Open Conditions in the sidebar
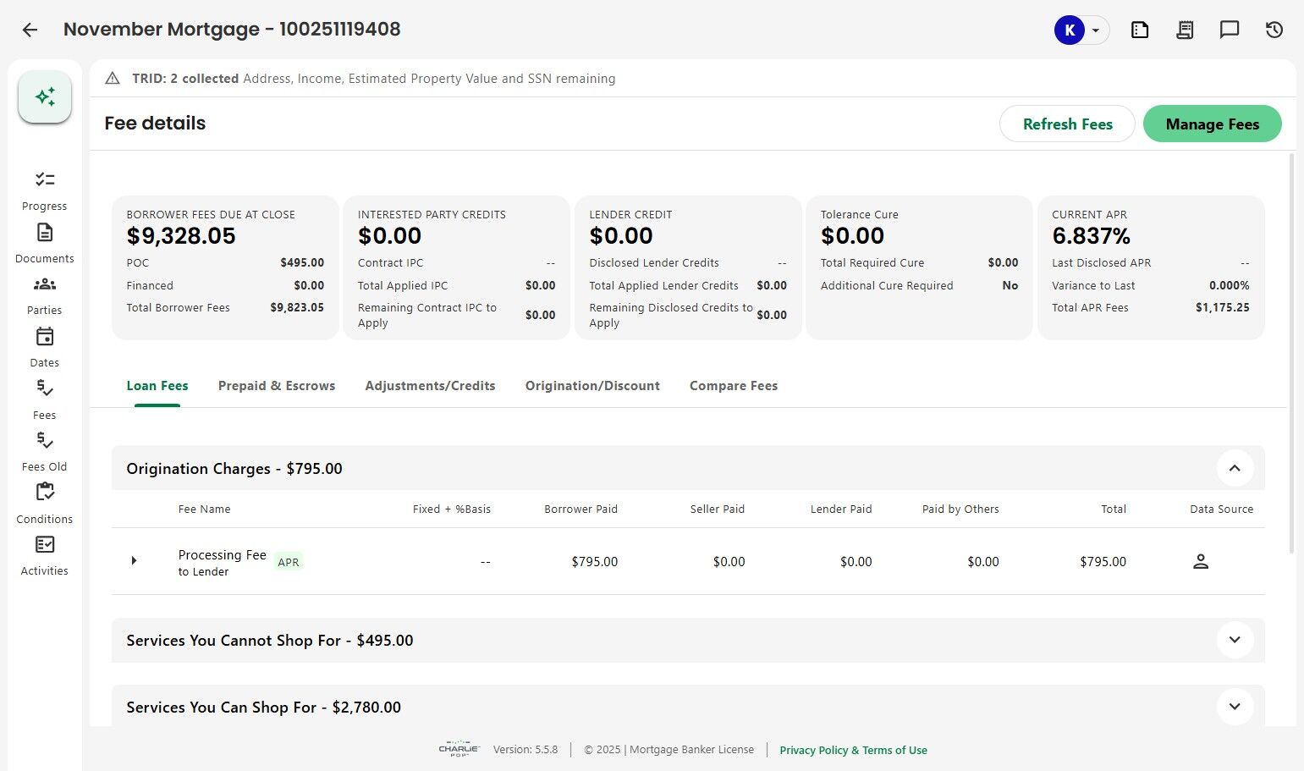Image resolution: width=1304 pixels, height=771 pixels. [45, 493]
